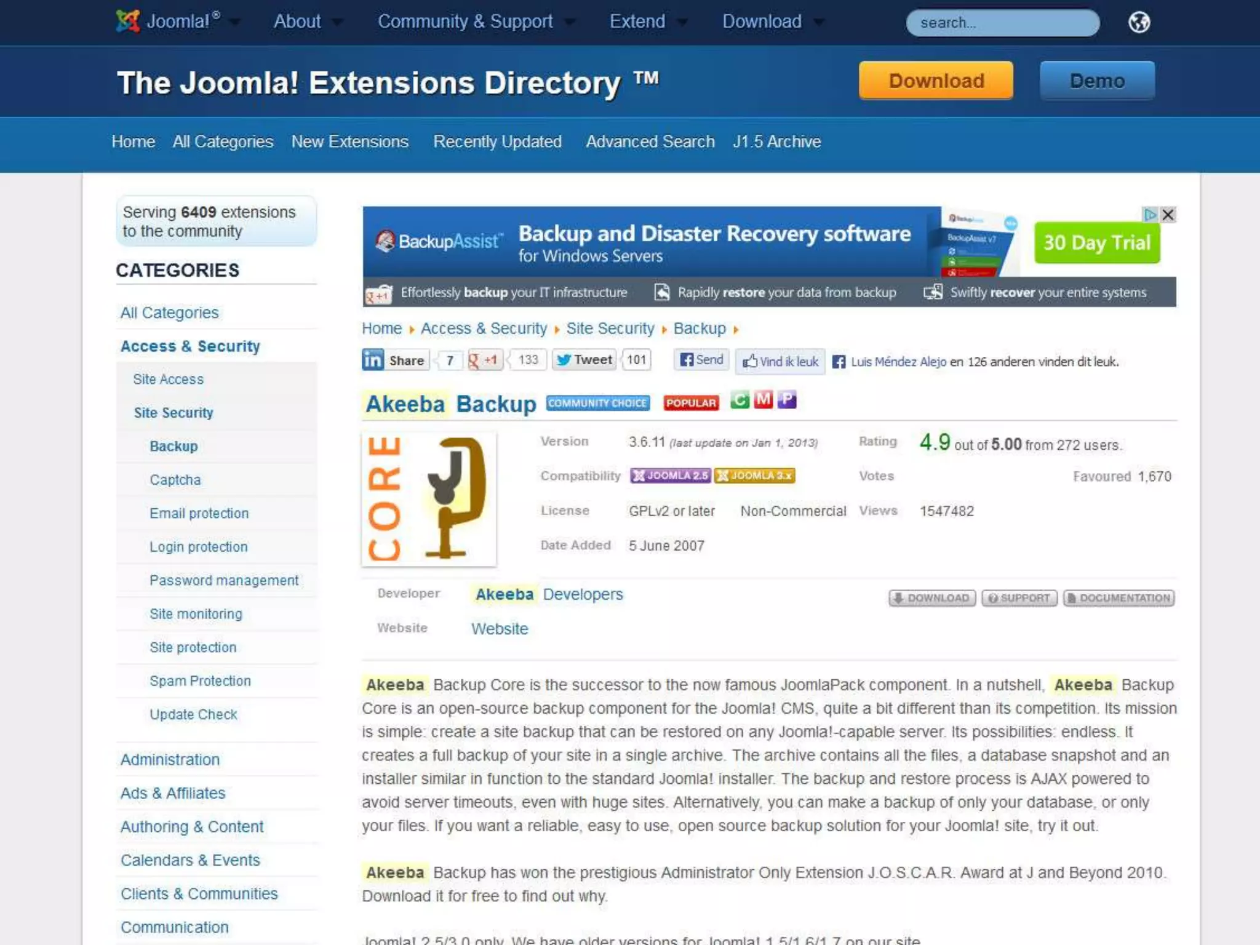Click the green Component 'C' type icon

coord(740,400)
